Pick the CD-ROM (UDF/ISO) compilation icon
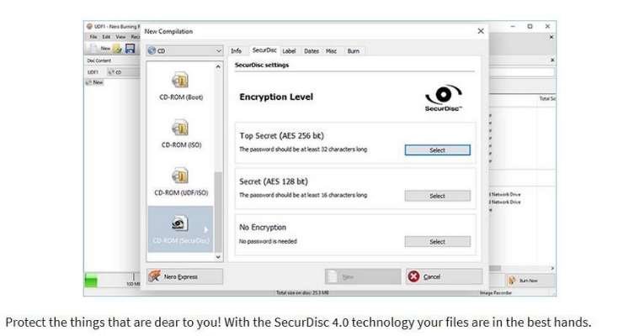634x336 pixels. [x=180, y=176]
